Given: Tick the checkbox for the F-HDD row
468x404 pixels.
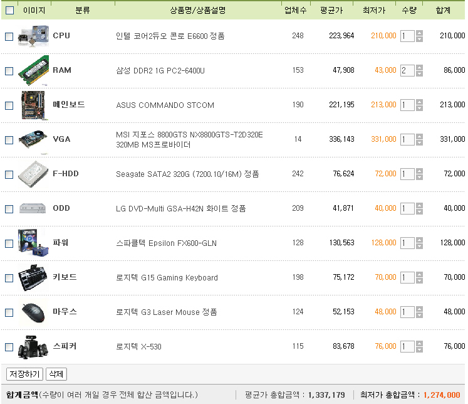Looking at the screenshot, I should (x=9, y=174).
